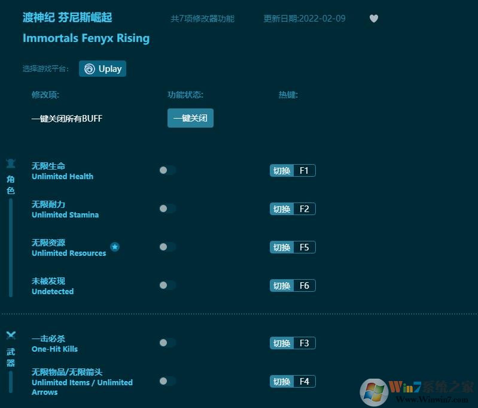Toggle Unlimited Health switch
Viewport: 478px width, 408px height.
point(167,170)
